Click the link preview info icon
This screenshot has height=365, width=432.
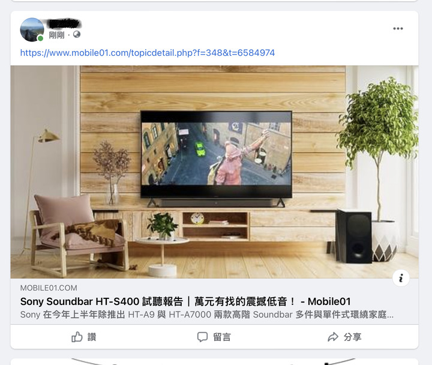pos(401,278)
